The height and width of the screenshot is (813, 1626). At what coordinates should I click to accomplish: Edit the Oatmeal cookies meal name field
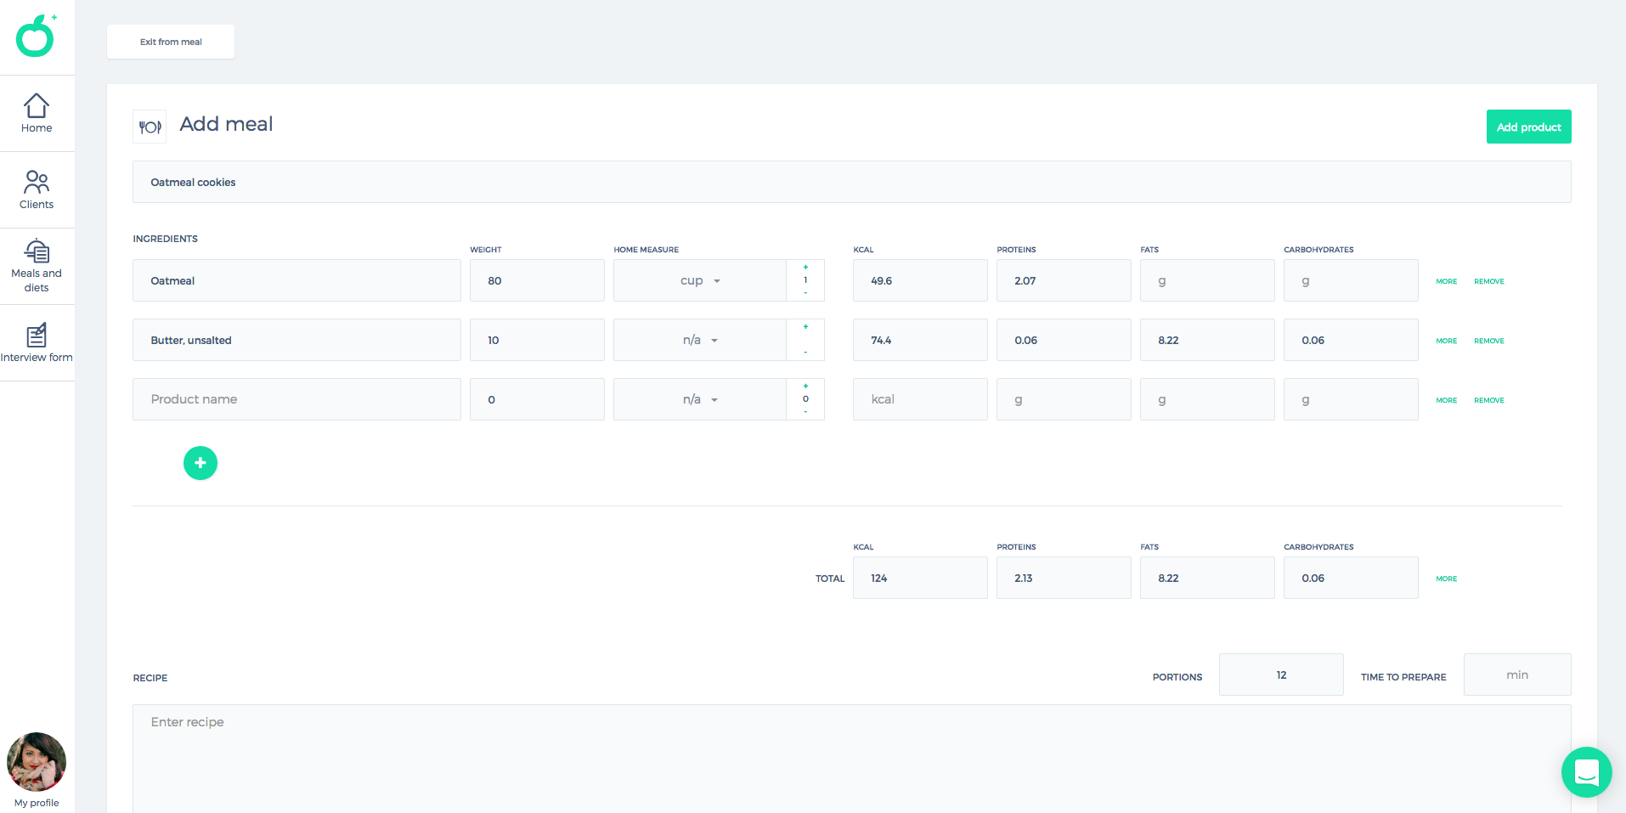coord(851,182)
